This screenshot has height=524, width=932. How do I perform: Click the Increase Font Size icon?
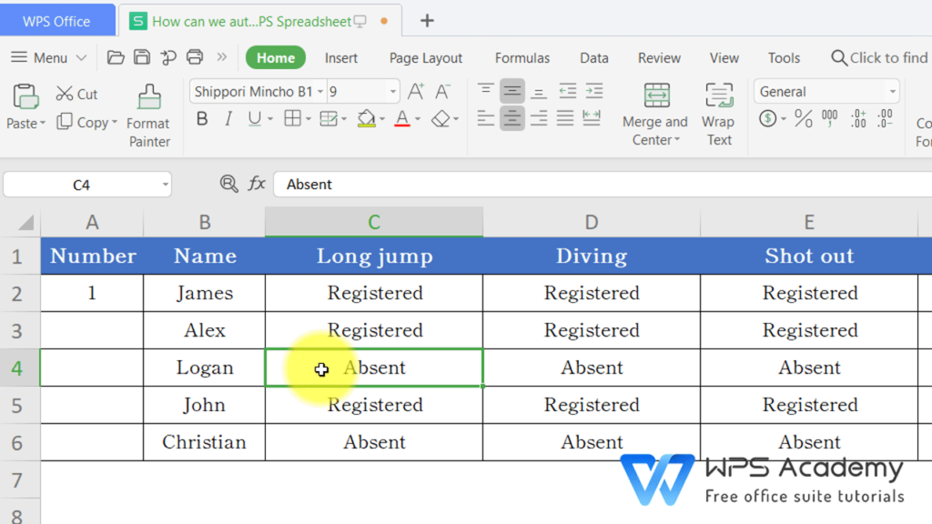point(416,91)
